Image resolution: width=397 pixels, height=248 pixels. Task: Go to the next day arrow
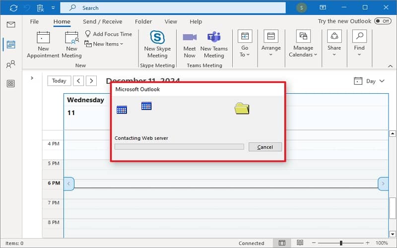pos(91,81)
